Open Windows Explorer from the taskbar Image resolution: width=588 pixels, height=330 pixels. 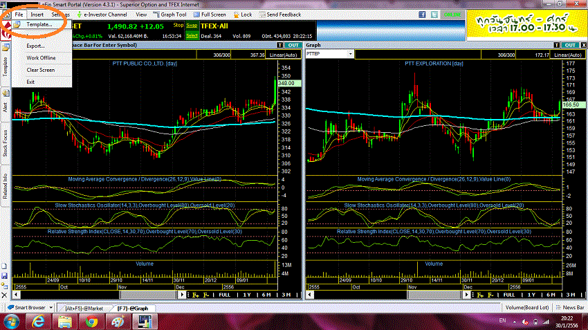click(x=64, y=322)
